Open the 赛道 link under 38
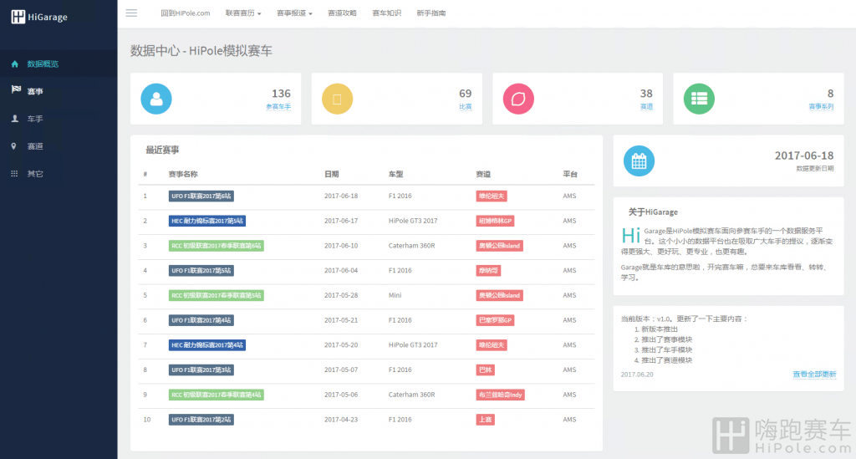 646,107
